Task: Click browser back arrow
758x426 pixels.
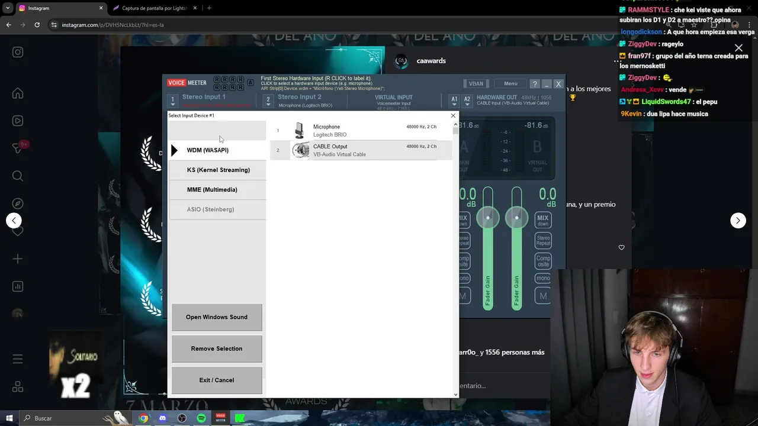Action: coord(8,25)
